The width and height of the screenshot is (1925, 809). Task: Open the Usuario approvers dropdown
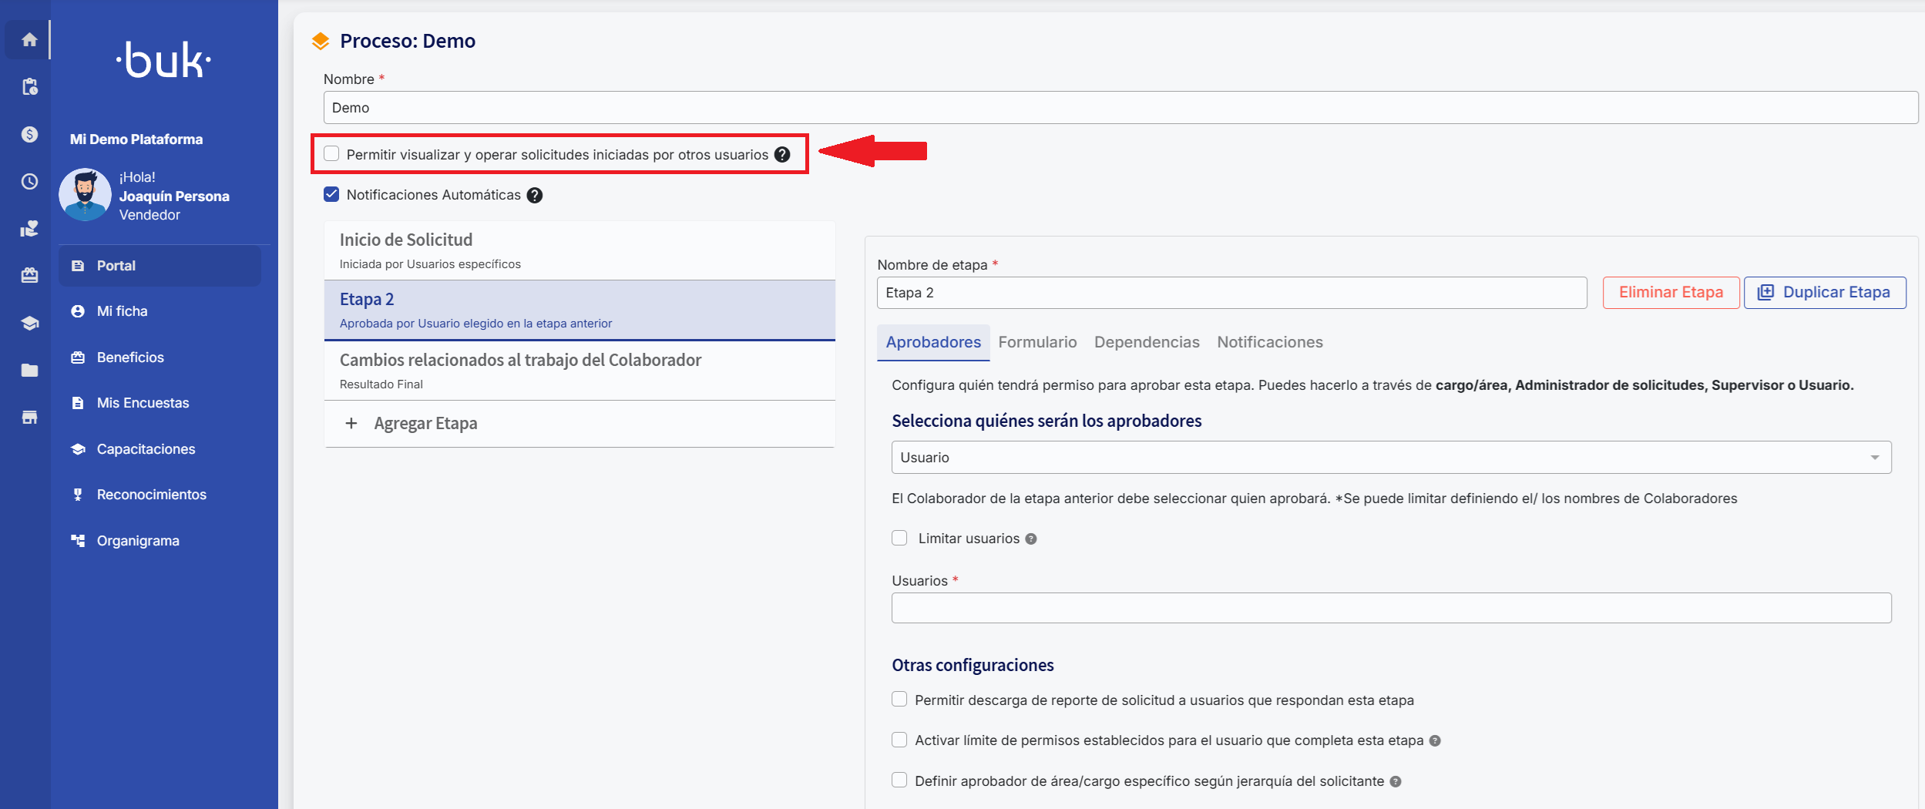pos(1391,458)
